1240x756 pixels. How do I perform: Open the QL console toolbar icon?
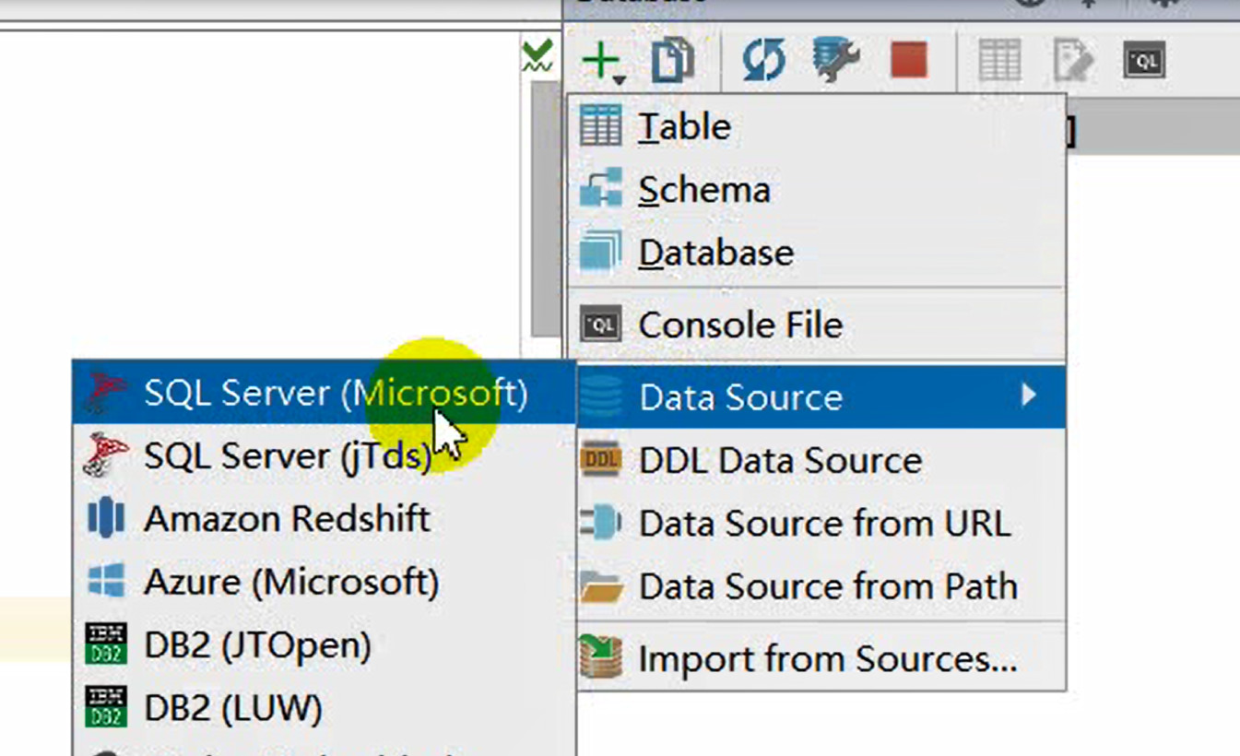[x=1144, y=61]
